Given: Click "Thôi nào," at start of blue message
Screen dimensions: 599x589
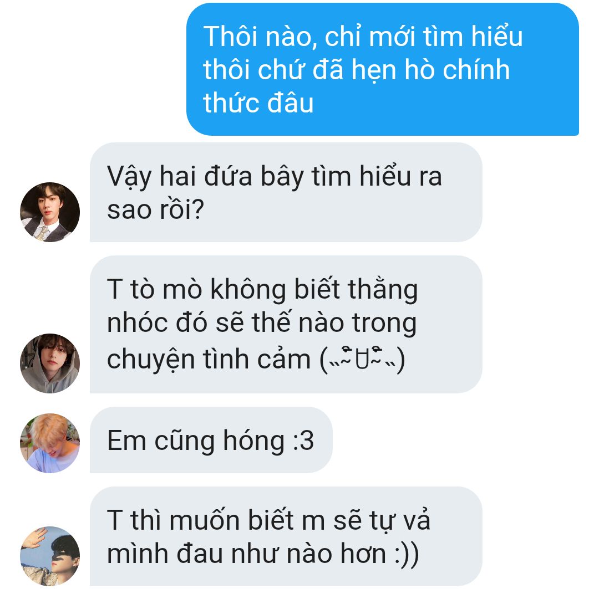Looking at the screenshot, I should click(x=260, y=38).
